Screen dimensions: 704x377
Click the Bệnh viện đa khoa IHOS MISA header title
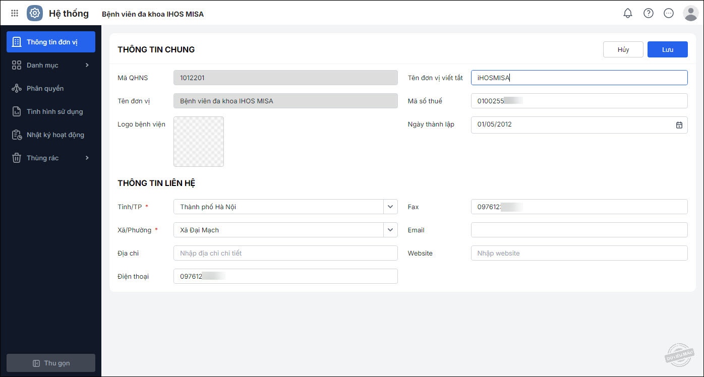pyautogui.click(x=153, y=14)
